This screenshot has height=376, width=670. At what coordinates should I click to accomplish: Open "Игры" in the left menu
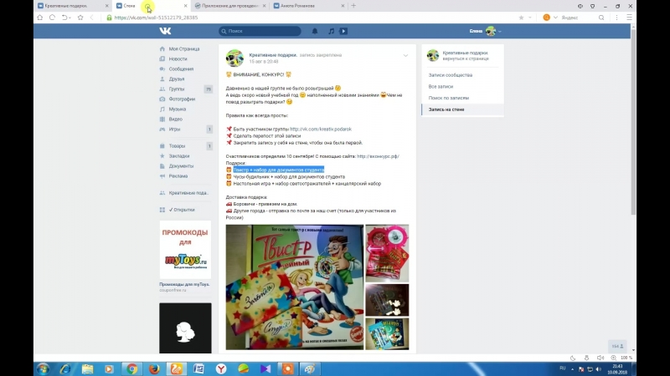tap(174, 130)
